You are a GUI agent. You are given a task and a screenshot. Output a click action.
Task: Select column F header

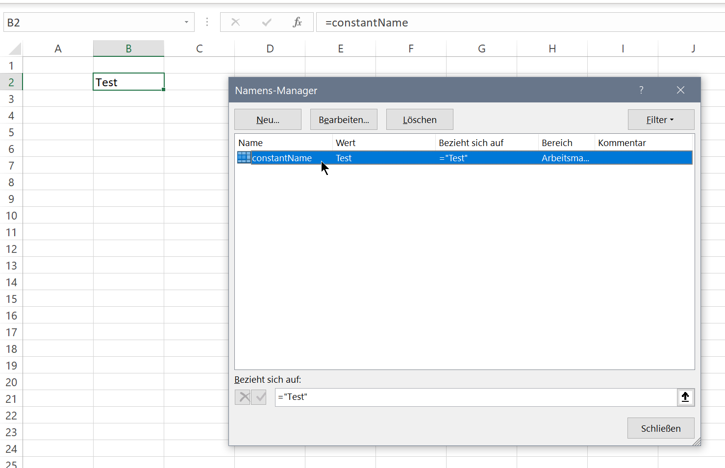point(411,49)
